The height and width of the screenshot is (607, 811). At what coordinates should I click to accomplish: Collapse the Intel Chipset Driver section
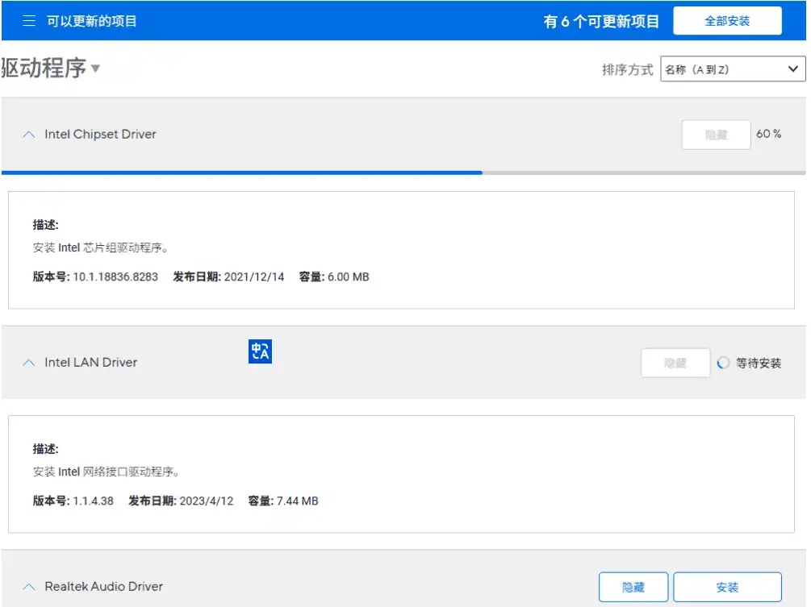click(29, 135)
